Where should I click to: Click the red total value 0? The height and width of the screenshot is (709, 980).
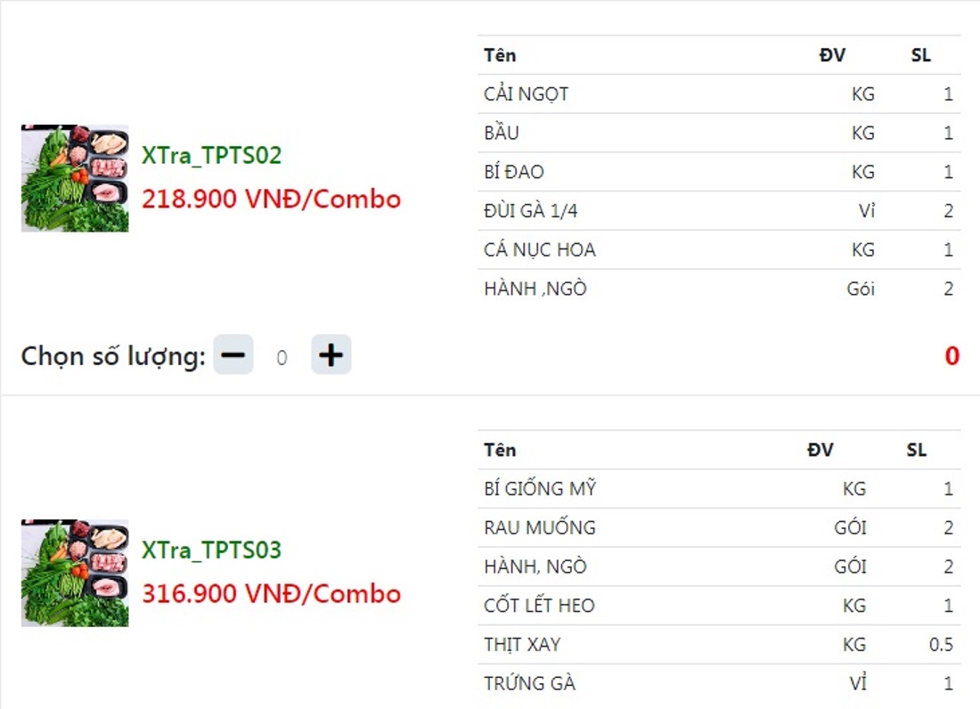951,355
